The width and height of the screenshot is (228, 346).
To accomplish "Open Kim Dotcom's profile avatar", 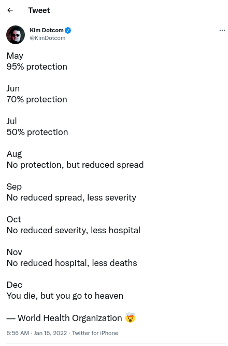I will click(16, 35).
